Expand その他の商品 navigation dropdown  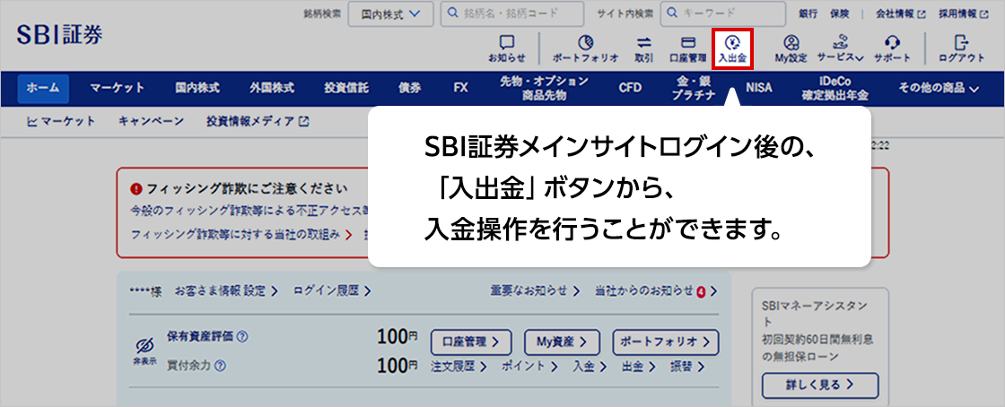(x=938, y=88)
